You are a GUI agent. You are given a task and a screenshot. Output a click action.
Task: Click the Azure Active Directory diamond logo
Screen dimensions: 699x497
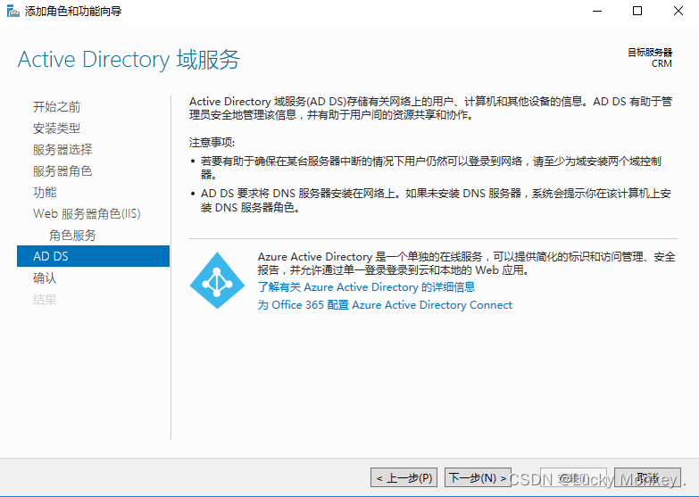coord(217,280)
